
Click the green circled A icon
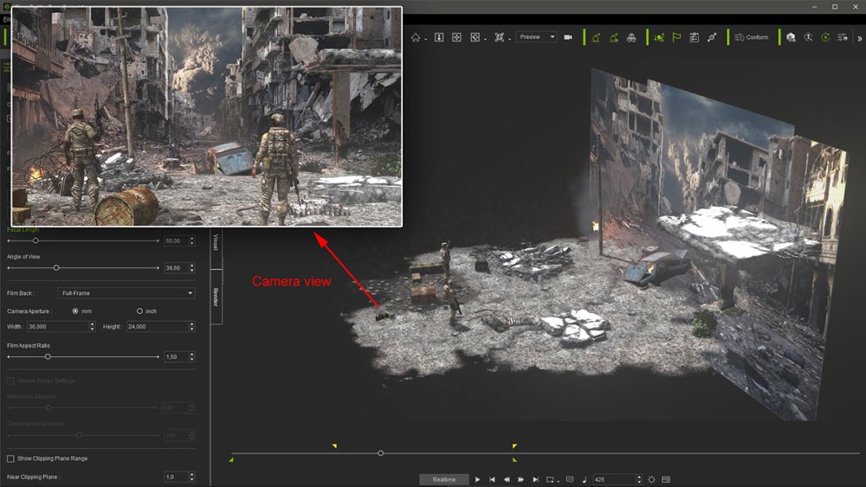[x=825, y=37]
